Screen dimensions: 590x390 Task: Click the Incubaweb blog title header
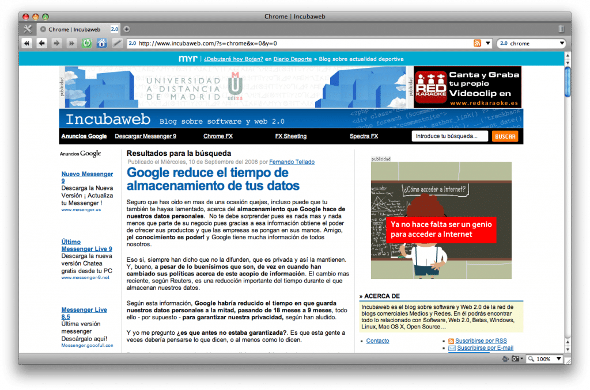coord(108,119)
